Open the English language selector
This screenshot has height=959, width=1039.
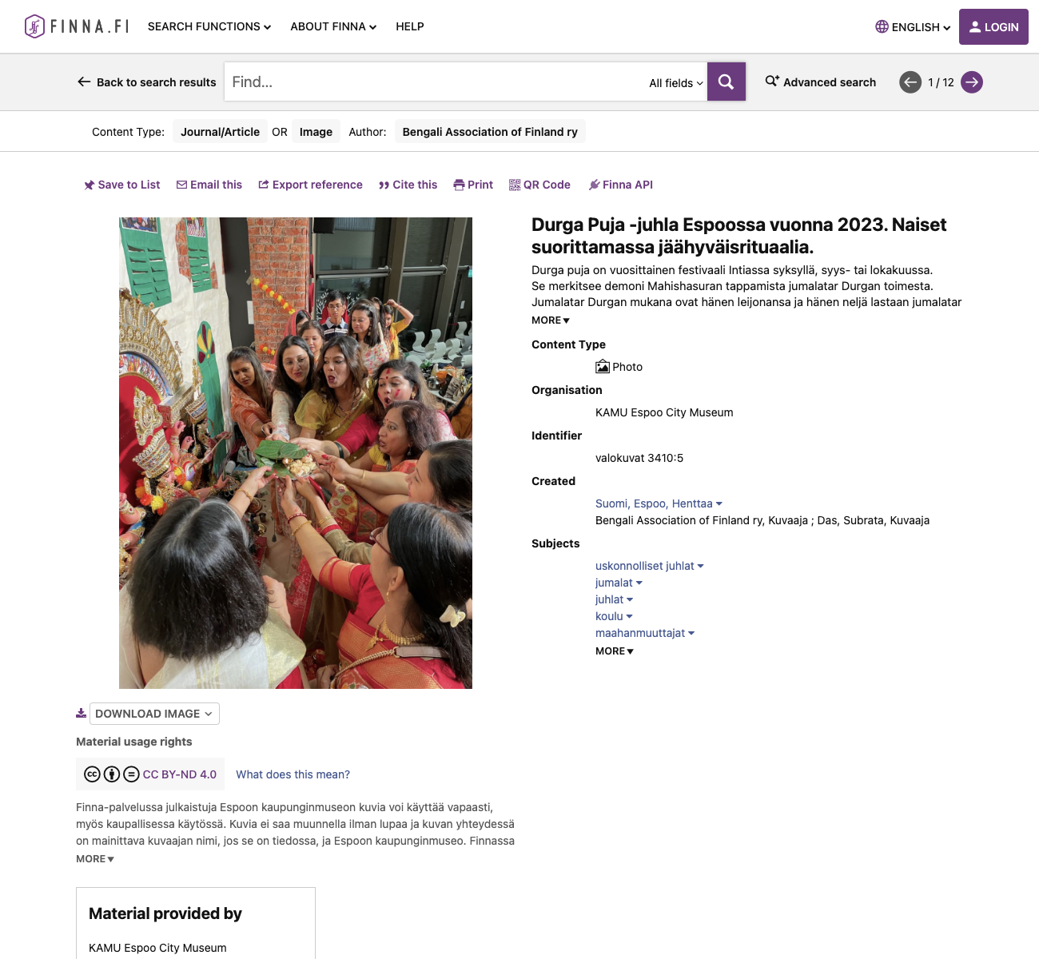click(913, 27)
